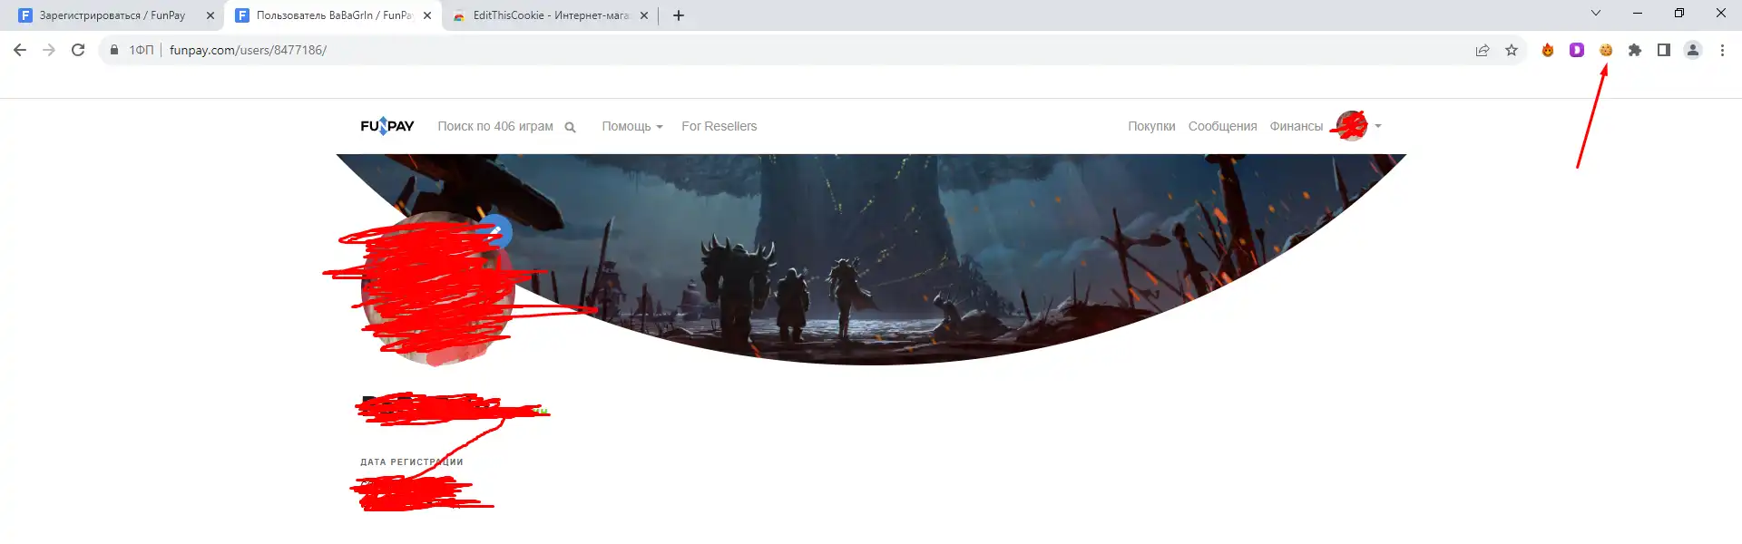The image size is (1742, 544).
Task: Click the address bar URL
Action: [248, 50]
